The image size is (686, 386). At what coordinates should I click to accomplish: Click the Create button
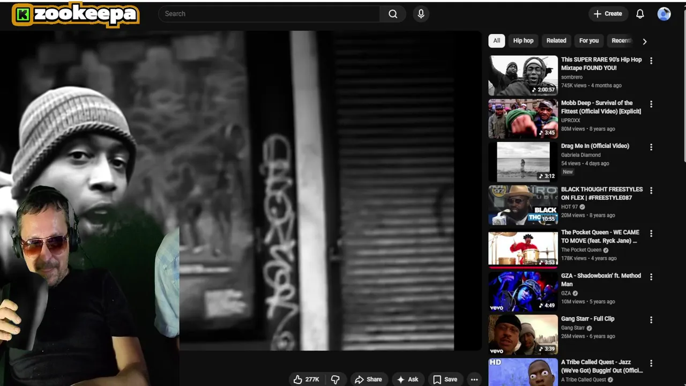click(x=608, y=14)
